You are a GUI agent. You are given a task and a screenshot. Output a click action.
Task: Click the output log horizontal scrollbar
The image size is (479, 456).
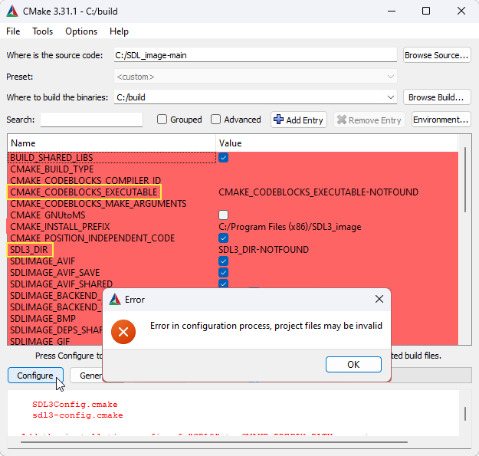214,441
